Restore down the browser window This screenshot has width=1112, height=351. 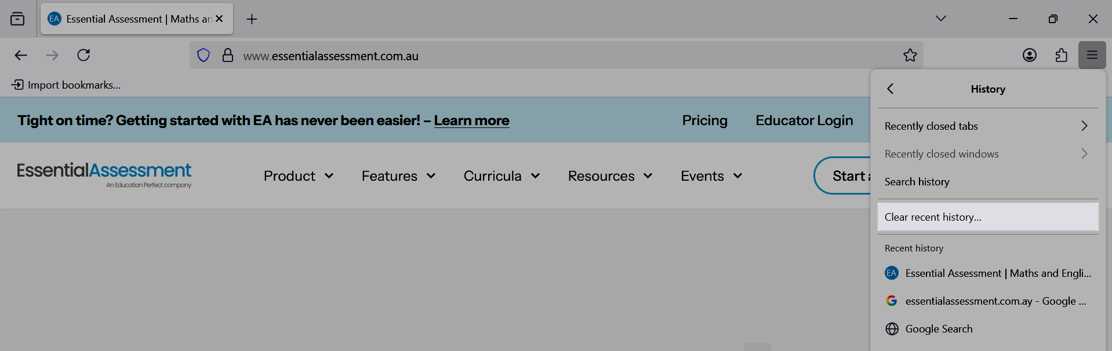(x=1053, y=19)
